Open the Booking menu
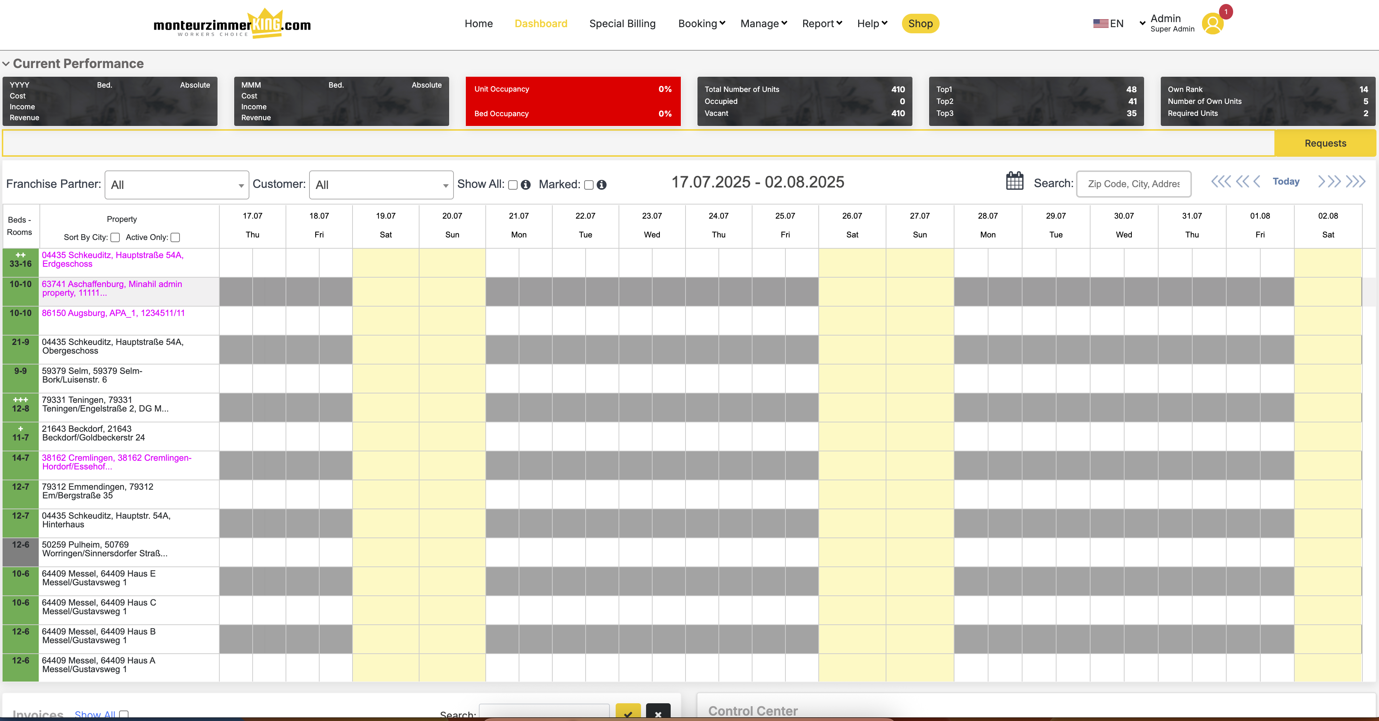 701,24
